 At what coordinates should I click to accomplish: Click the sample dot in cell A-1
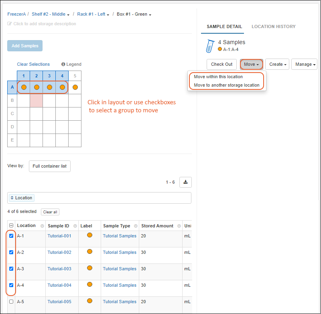(24, 87)
